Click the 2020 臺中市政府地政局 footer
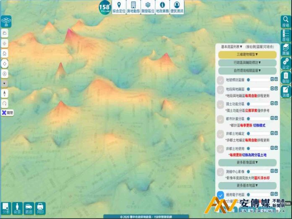 [146, 217]
